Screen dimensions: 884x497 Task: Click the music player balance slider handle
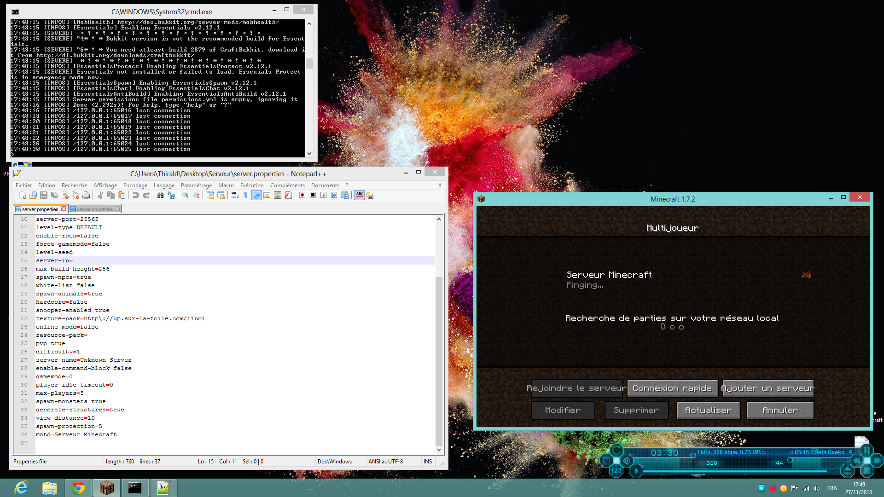point(790,460)
